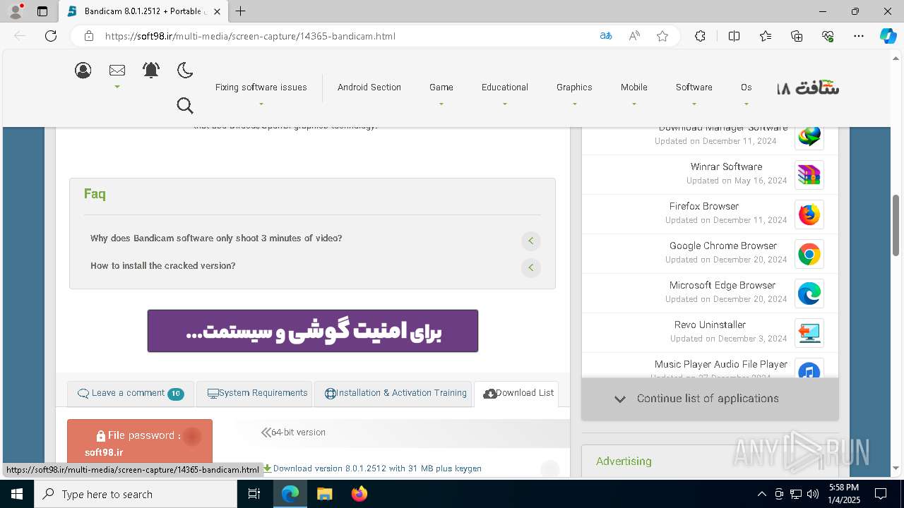This screenshot has height=508, width=904.
Task: Click Continue list of applications
Action: tap(710, 399)
